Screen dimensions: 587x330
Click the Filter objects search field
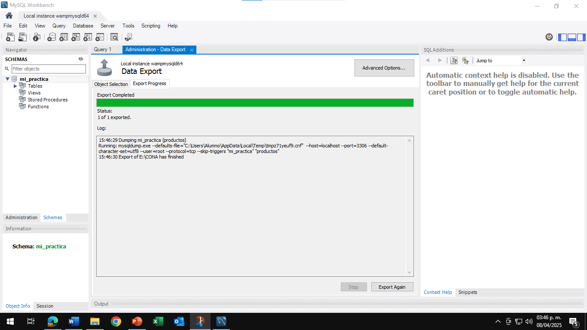pos(49,69)
